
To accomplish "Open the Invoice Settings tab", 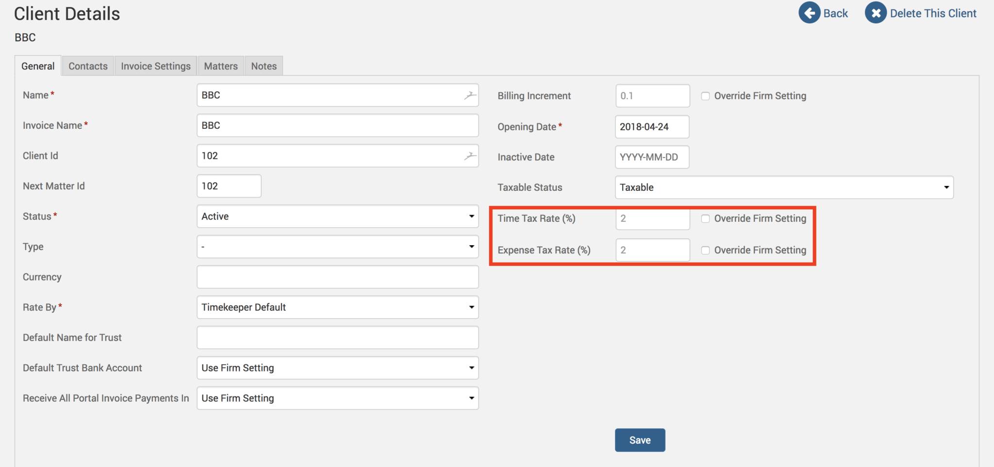I will click(155, 66).
